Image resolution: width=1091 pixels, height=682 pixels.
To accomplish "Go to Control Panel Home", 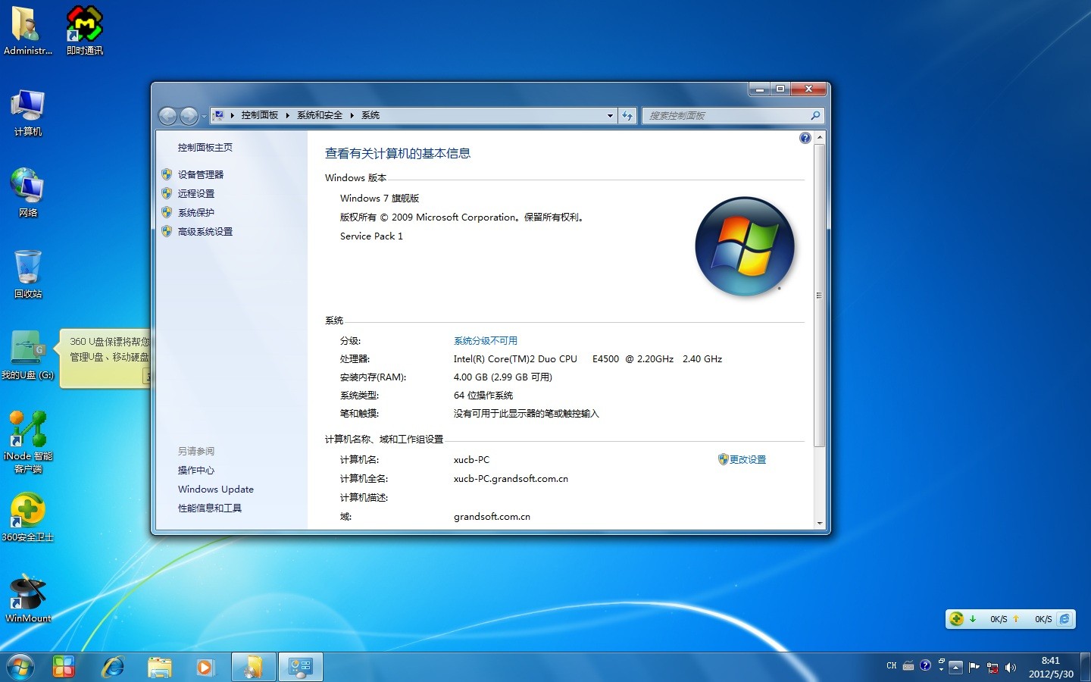I will coord(205,147).
